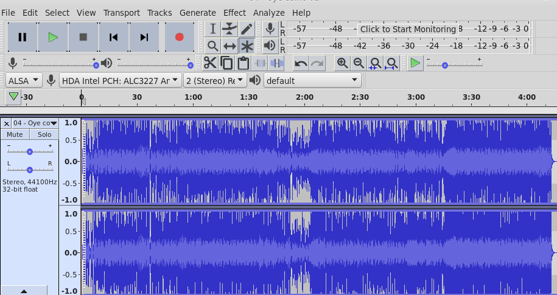Screen dimensions: 557x295
Task: Click the device toolbar speaker icon
Action: (255, 80)
